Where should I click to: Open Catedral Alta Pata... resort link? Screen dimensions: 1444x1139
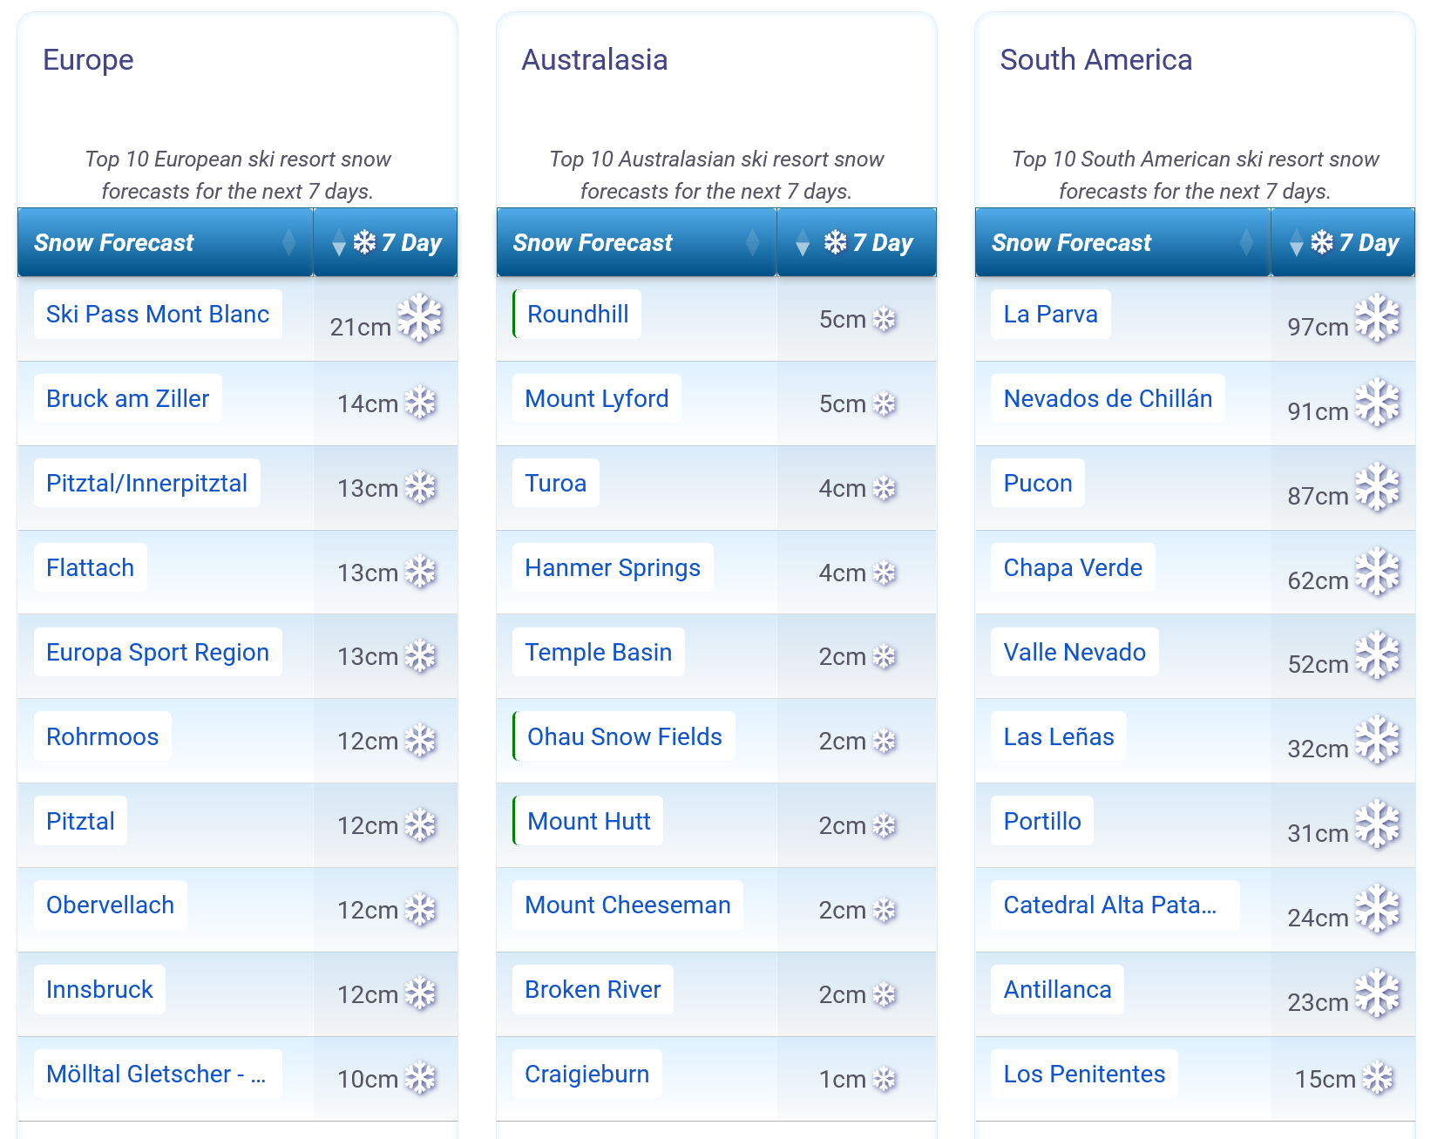(x=1115, y=905)
